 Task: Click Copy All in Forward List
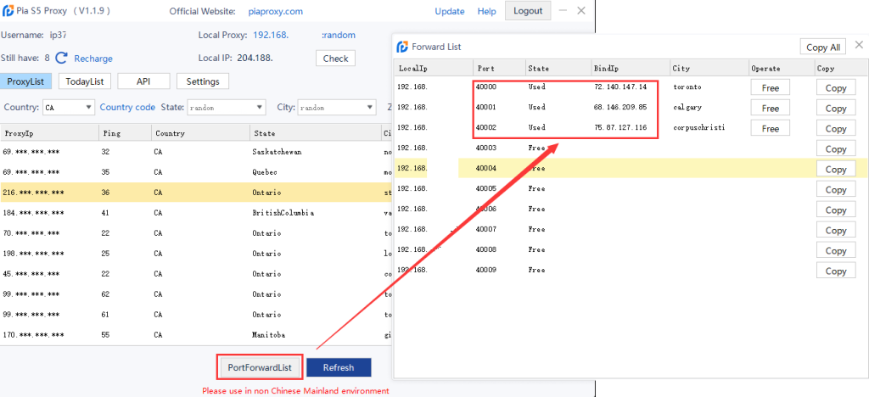point(823,47)
